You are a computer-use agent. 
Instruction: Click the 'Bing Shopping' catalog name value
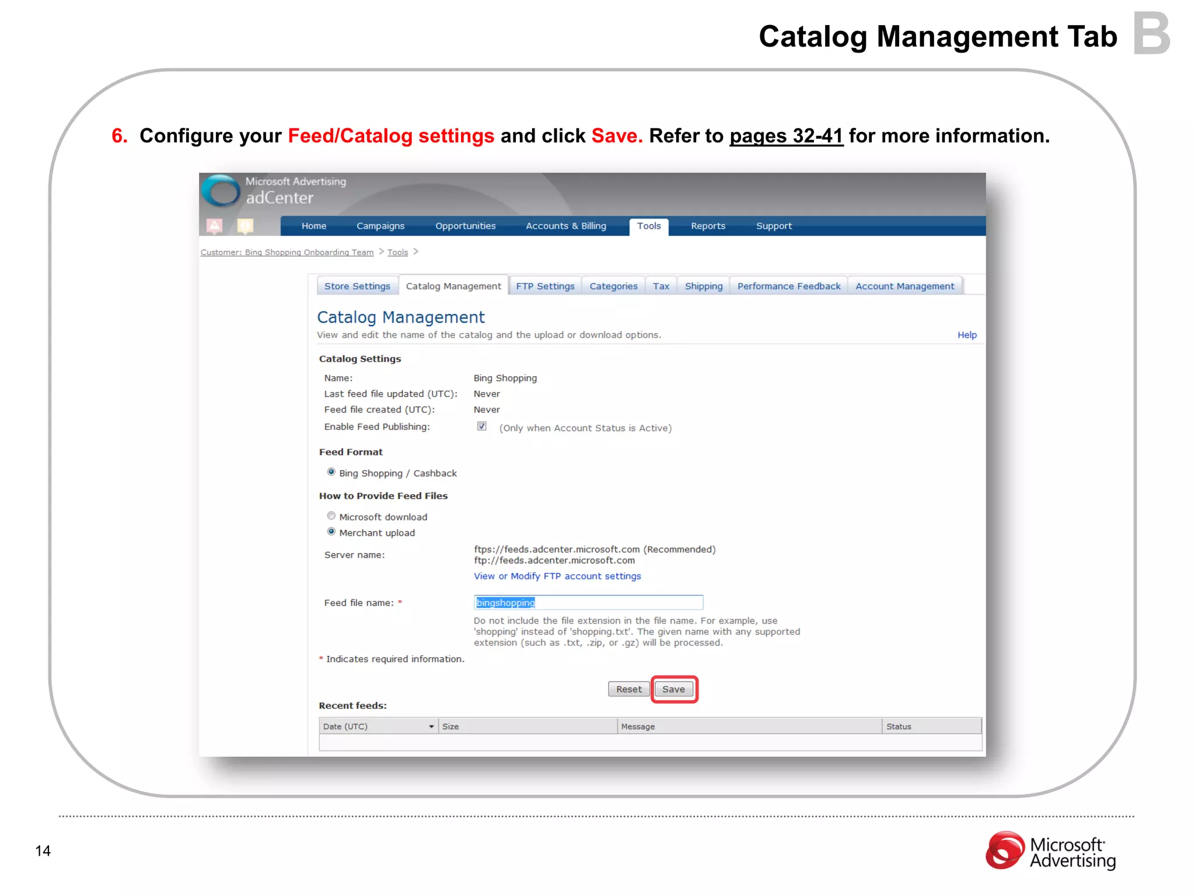(505, 378)
